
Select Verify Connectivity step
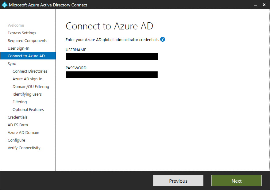(24, 148)
